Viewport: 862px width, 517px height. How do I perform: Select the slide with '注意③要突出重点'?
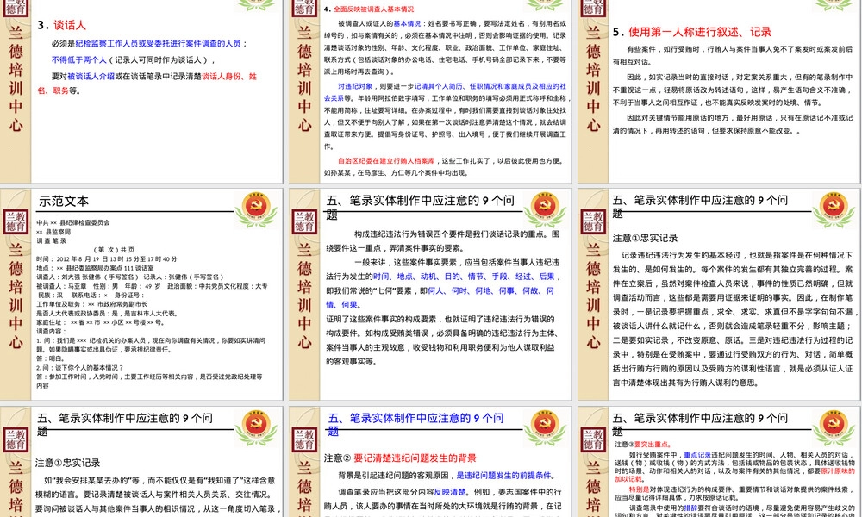[x=719, y=462]
